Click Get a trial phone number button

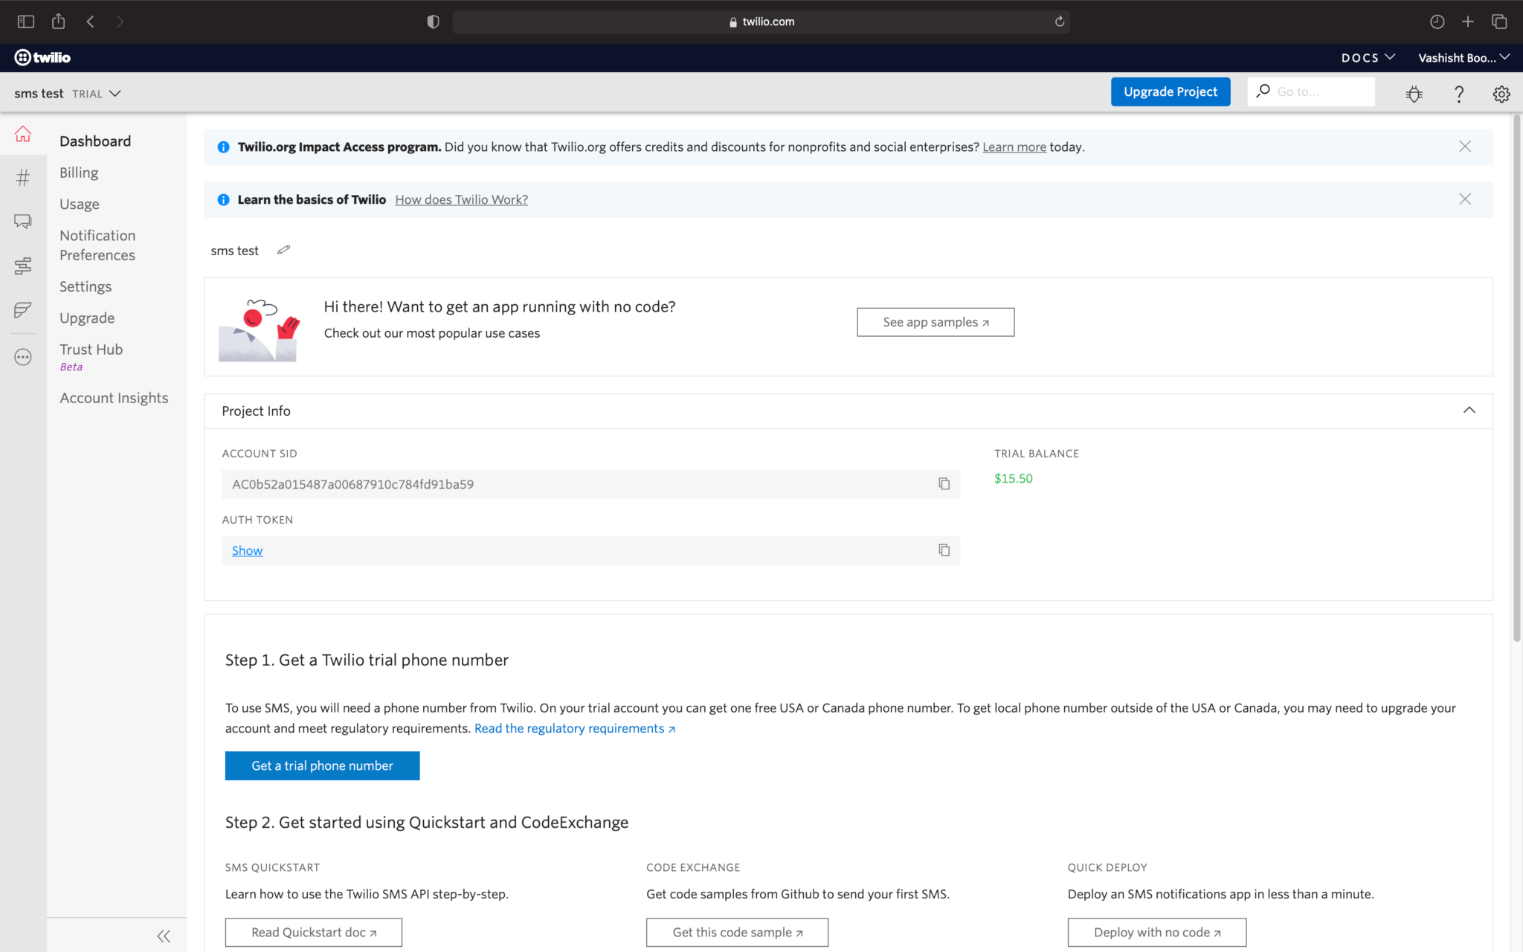(x=322, y=765)
